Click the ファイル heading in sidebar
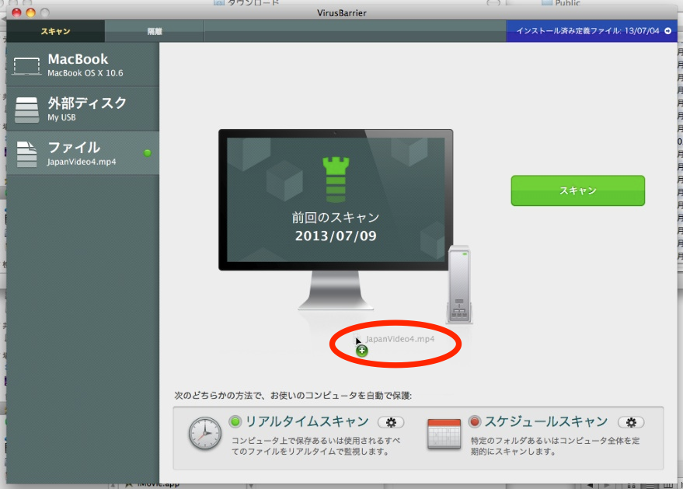 click(x=74, y=147)
